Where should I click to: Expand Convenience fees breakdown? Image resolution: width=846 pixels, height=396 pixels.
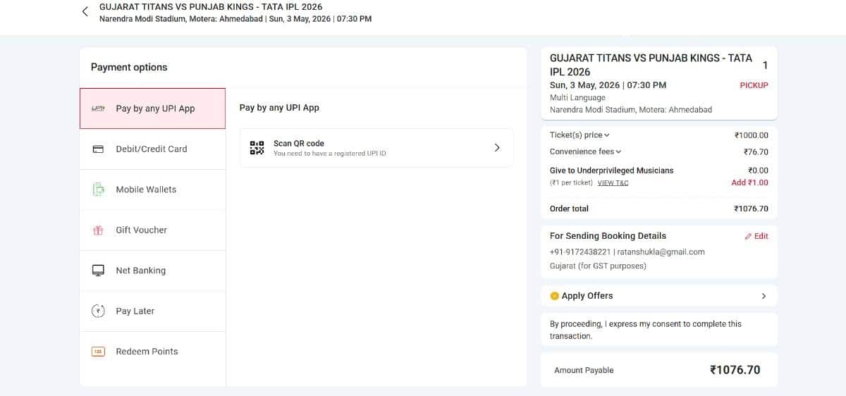[x=586, y=151]
